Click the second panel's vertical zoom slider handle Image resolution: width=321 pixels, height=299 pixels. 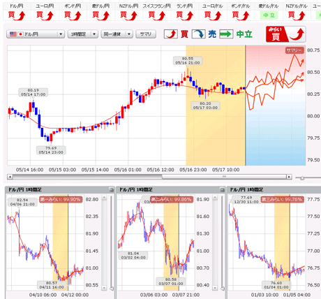click(x=223, y=289)
